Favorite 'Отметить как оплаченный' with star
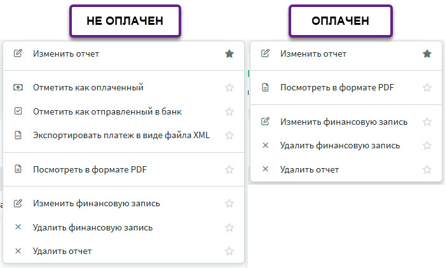The width and height of the screenshot is (445, 268). [x=229, y=88]
